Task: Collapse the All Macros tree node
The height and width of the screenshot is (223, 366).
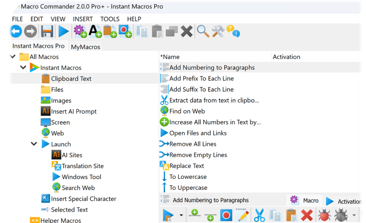Action: (x=13, y=57)
